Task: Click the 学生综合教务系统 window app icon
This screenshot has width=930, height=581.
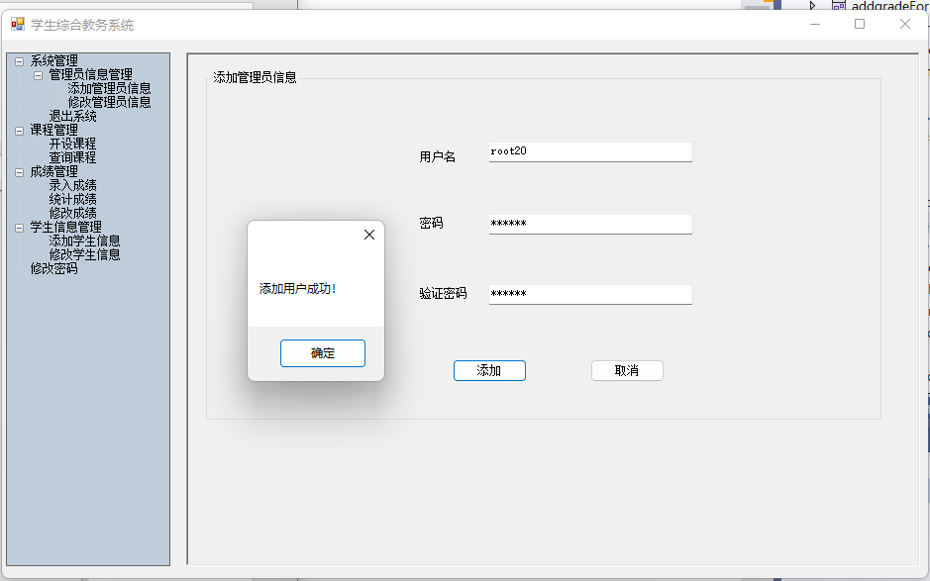Action: pyautogui.click(x=18, y=25)
